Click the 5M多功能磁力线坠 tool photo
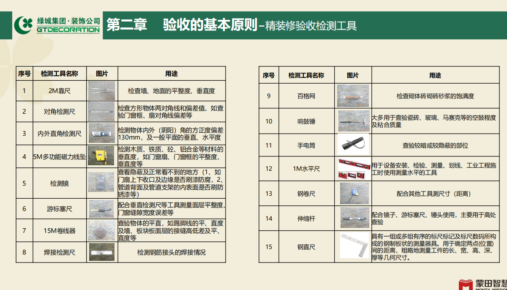 (x=101, y=156)
